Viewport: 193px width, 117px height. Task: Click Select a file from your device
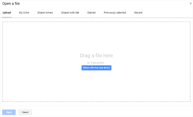96,68
